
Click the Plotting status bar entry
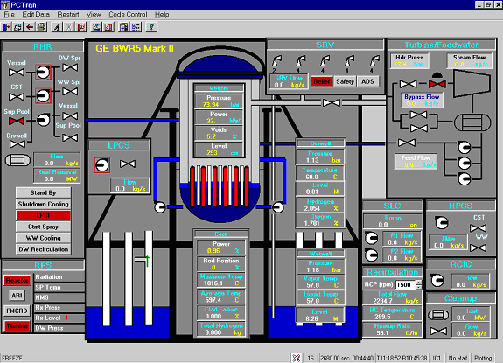[x=483, y=358]
